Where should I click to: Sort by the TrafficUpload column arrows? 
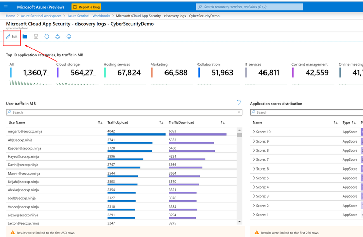pos(161,123)
